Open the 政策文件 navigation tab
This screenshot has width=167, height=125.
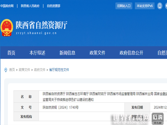click(x=98, y=53)
